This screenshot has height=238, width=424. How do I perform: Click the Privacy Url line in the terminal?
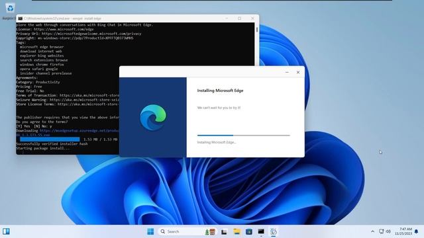pyautogui.click(x=79, y=34)
